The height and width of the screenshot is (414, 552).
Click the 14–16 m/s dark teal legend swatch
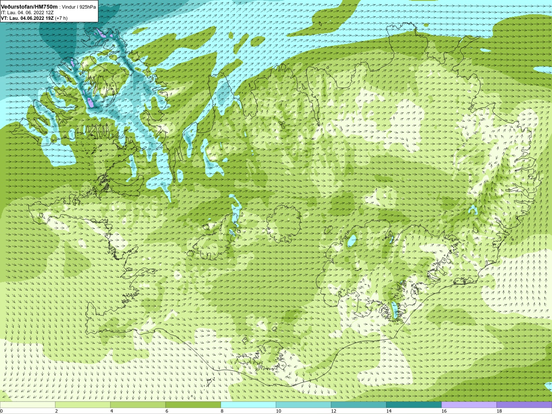click(414, 405)
